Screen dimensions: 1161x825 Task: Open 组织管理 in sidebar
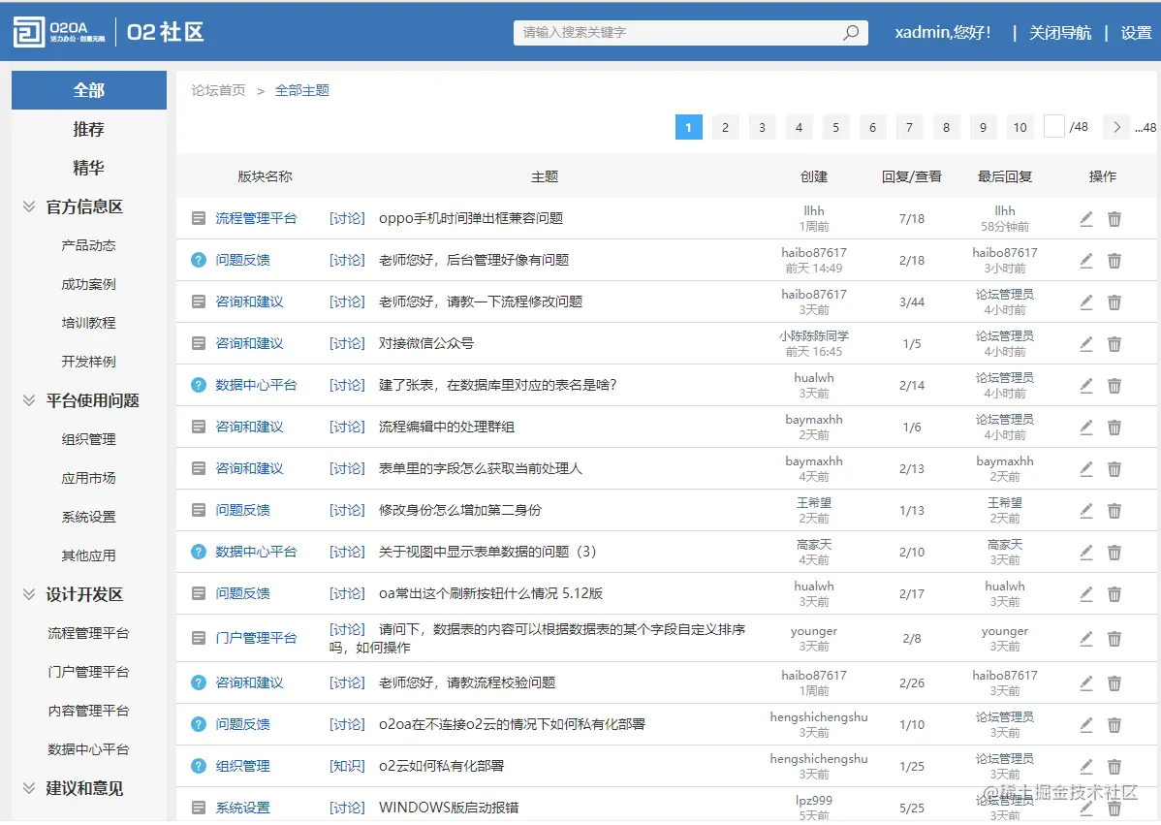pos(89,439)
